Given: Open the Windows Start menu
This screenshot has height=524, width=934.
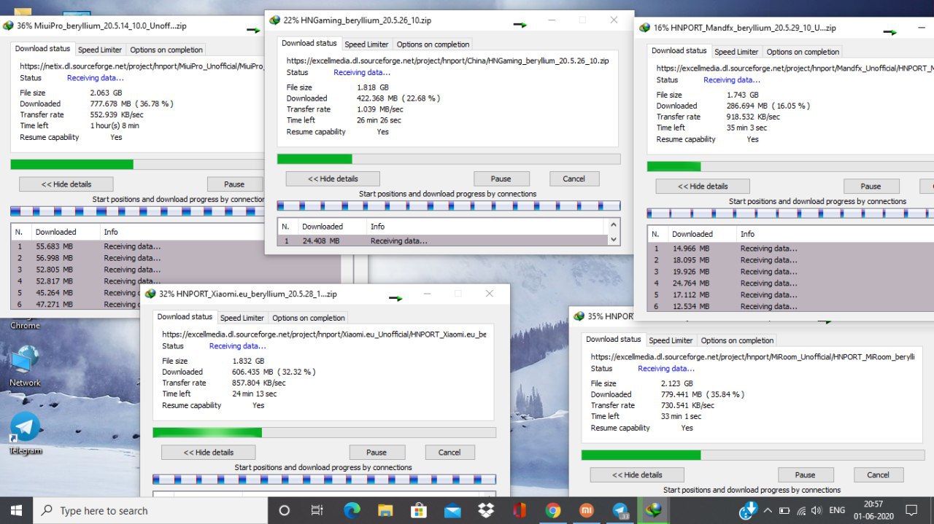Looking at the screenshot, I should (16, 510).
